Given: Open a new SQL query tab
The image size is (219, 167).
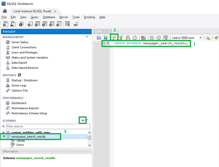Looking at the screenshot, I should pyautogui.click(x=5, y=24).
